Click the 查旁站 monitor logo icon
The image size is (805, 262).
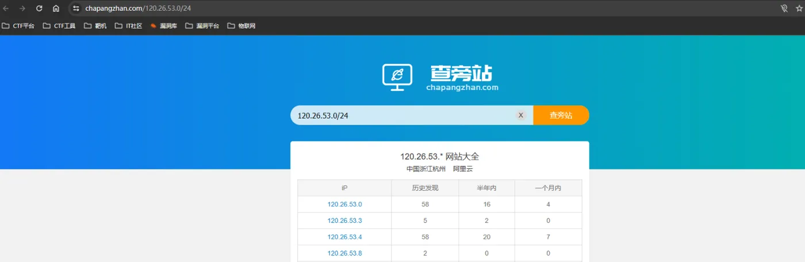pos(397,77)
